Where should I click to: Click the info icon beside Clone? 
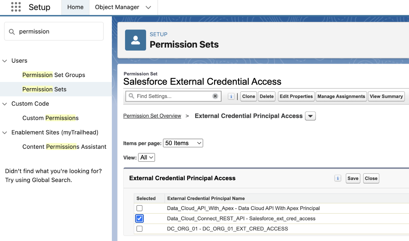(x=231, y=96)
